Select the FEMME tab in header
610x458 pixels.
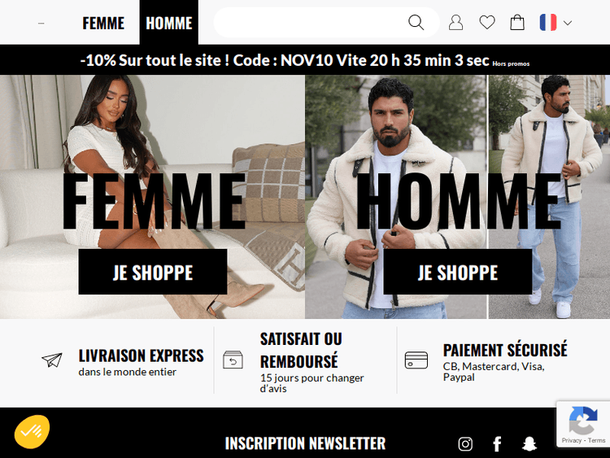(103, 23)
